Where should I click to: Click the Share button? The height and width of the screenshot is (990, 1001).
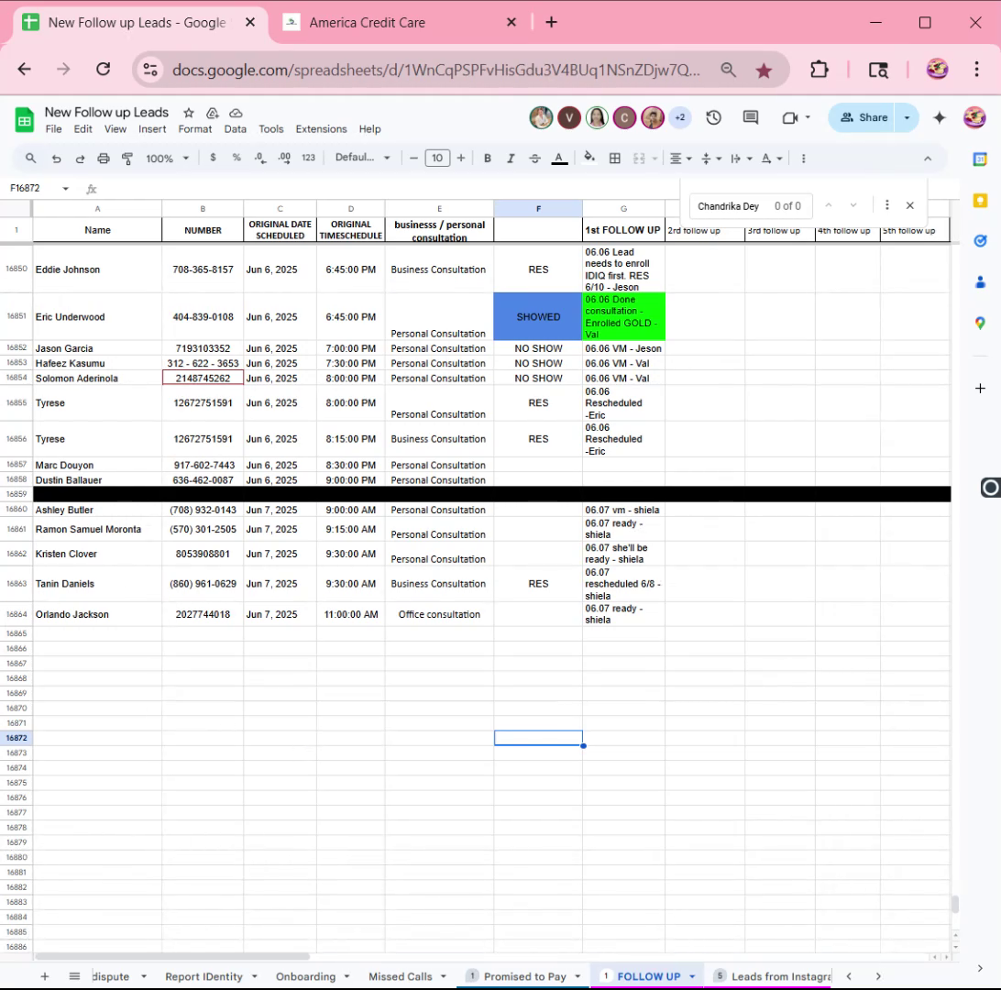coord(863,117)
